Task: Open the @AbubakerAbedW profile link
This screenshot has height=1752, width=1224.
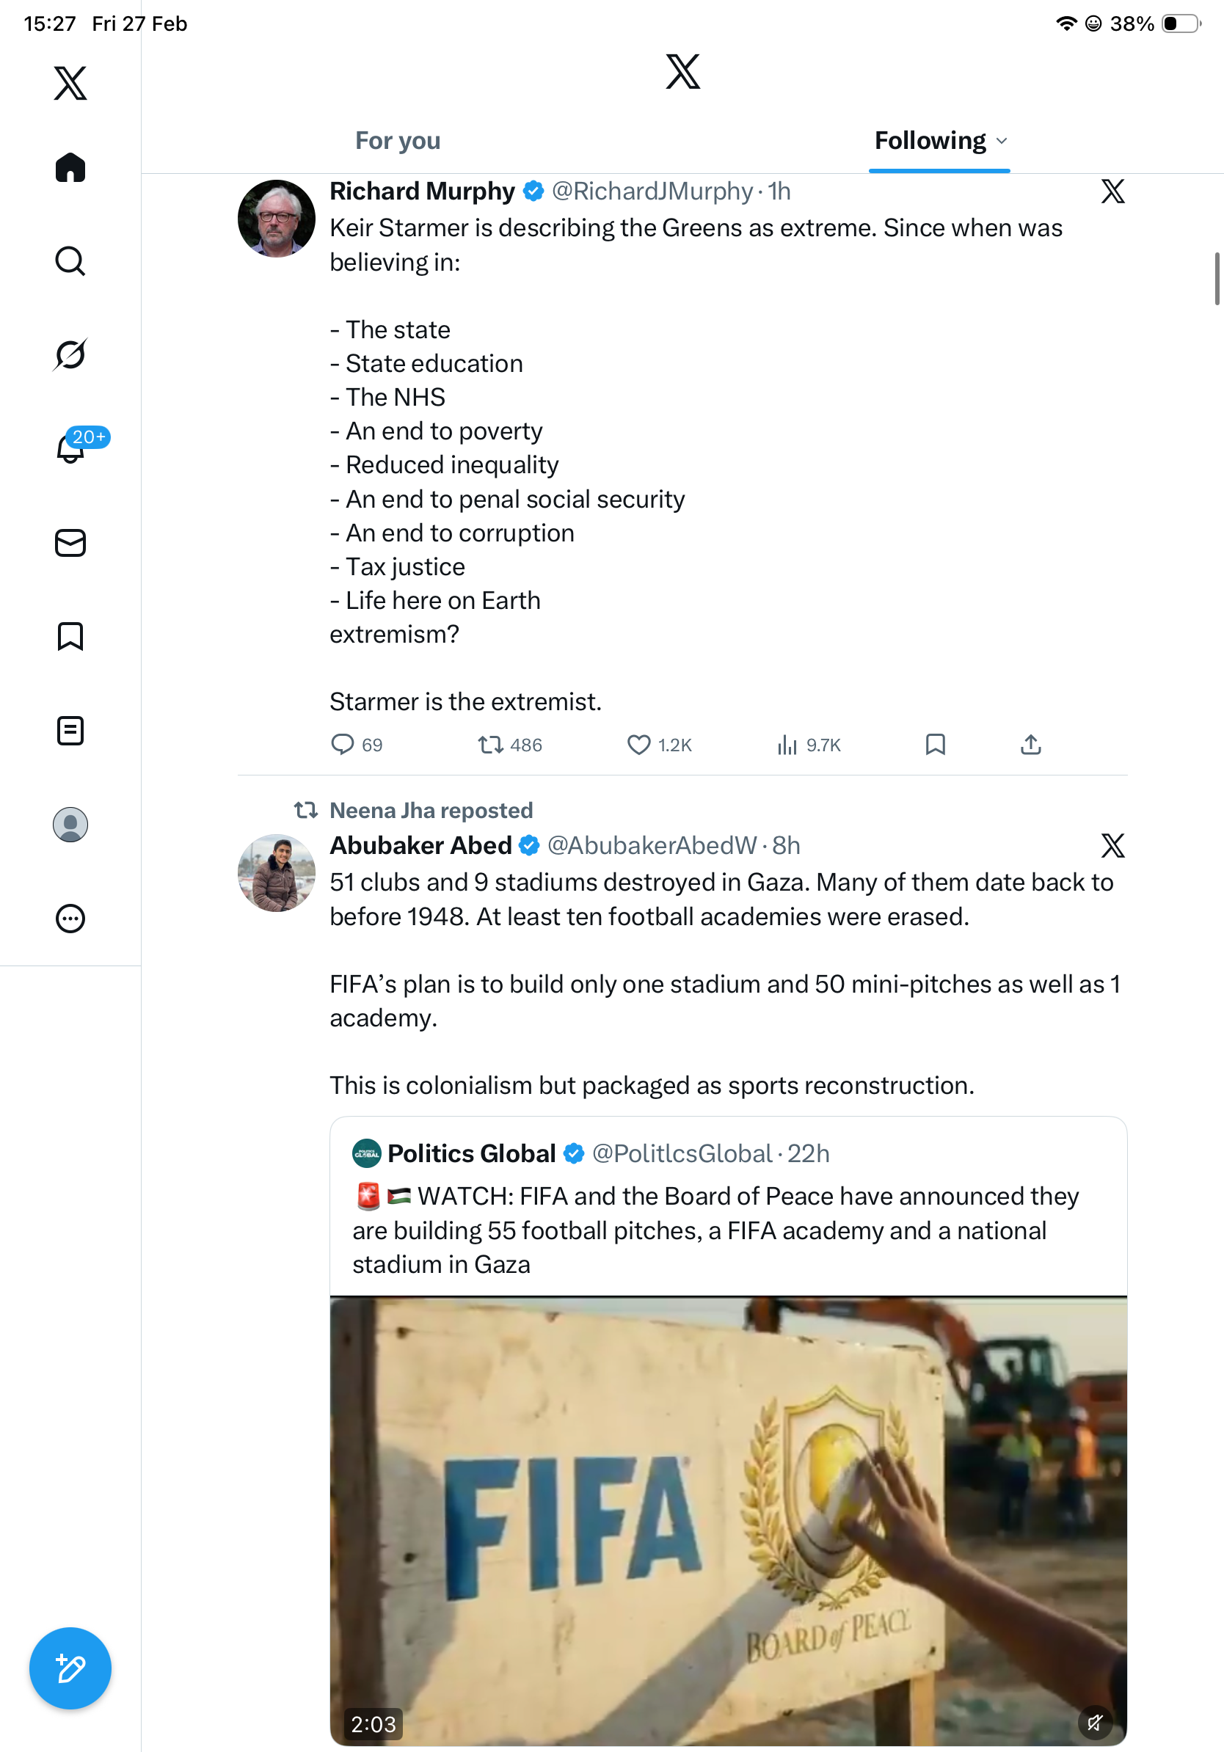Action: coord(652,845)
